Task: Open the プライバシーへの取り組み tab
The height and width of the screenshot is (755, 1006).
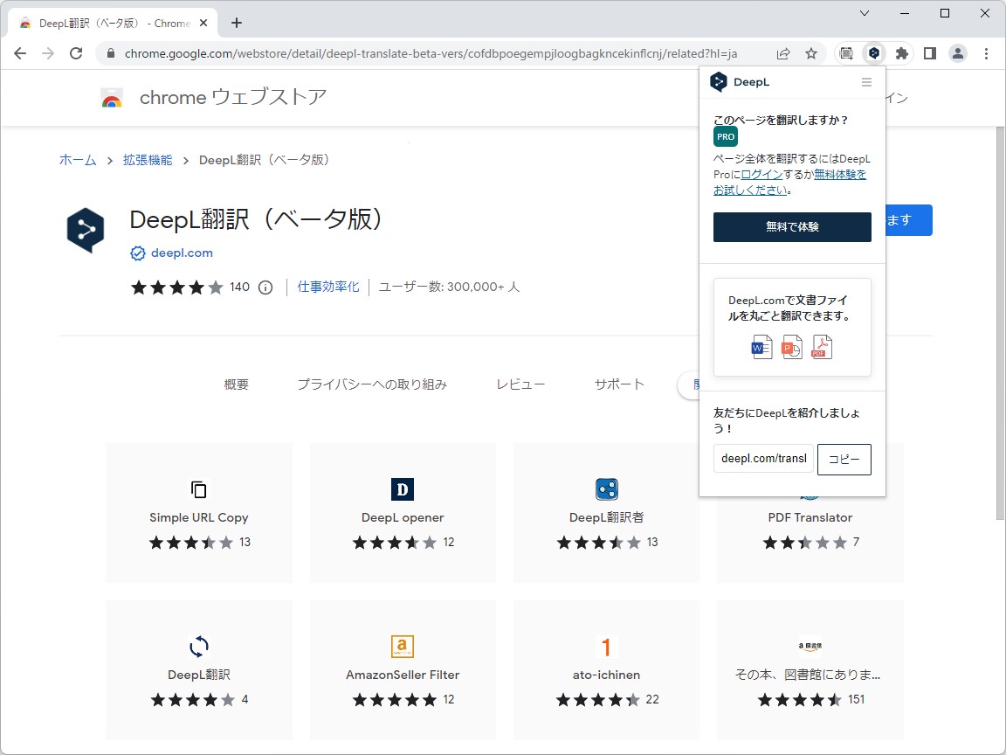Action: click(372, 384)
